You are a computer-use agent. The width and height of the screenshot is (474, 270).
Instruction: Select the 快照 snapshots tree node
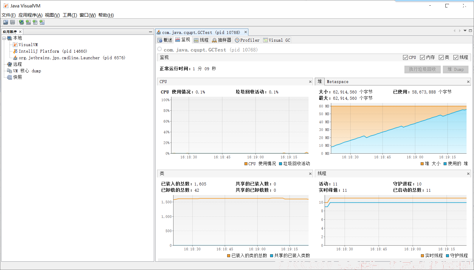(17, 77)
